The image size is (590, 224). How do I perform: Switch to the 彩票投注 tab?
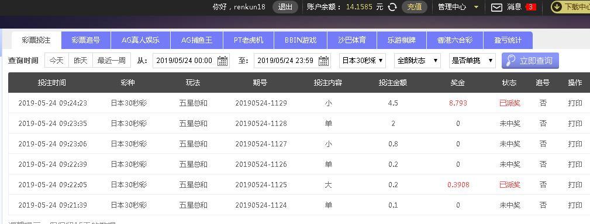coord(36,40)
